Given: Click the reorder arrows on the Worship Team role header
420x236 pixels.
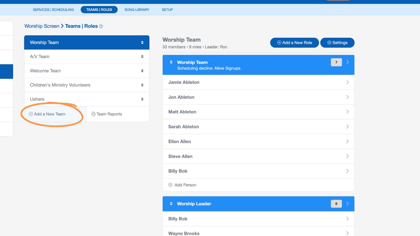Looking at the screenshot, I should (171, 62).
